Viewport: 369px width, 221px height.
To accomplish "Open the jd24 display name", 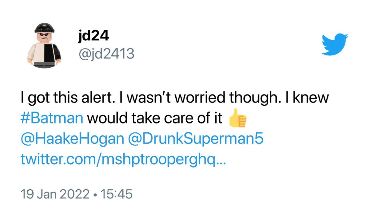I will (x=93, y=37).
